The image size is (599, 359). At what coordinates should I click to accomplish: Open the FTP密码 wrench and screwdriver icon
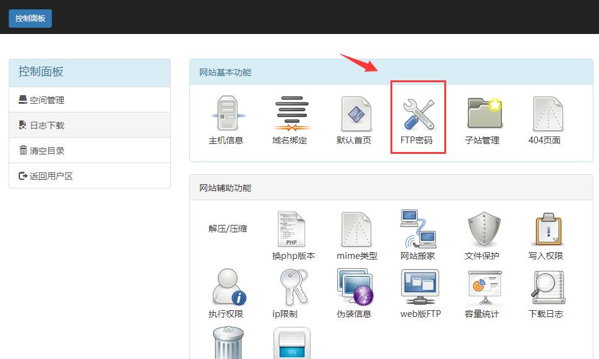point(419,113)
